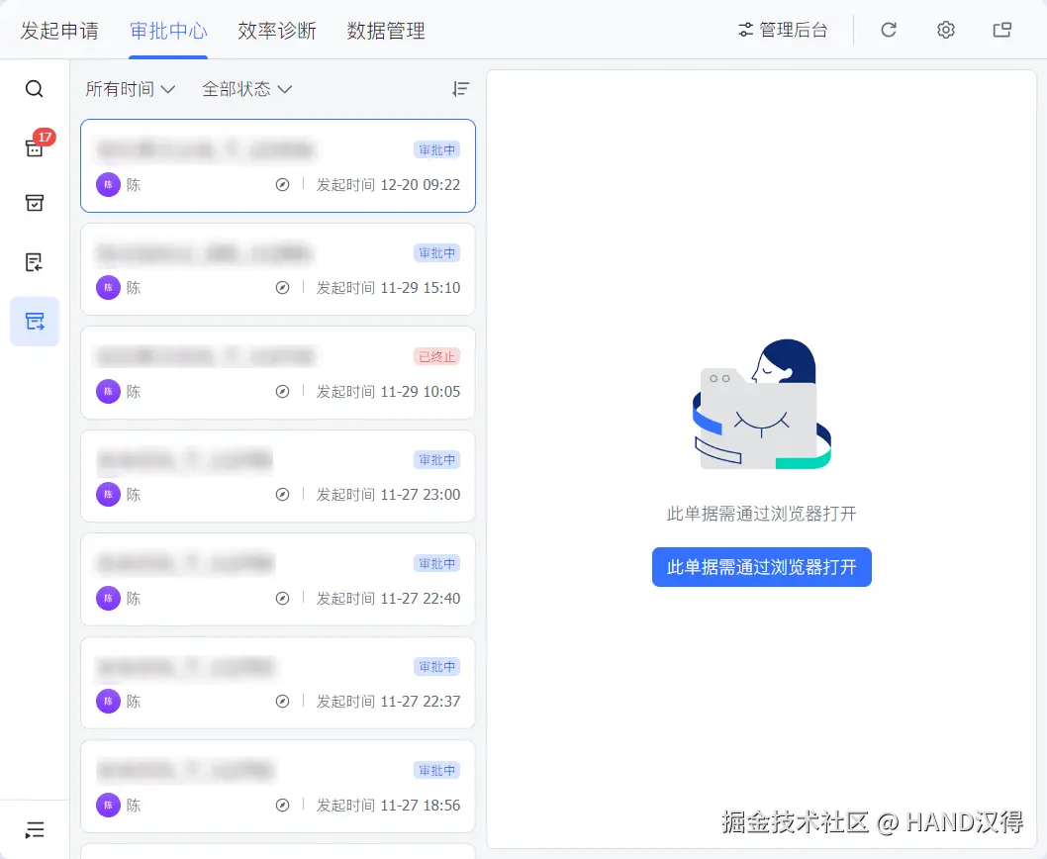This screenshot has width=1047, height=859.
Task: Select text 发起时间 11-27 22:37
Action: [388, 702]
